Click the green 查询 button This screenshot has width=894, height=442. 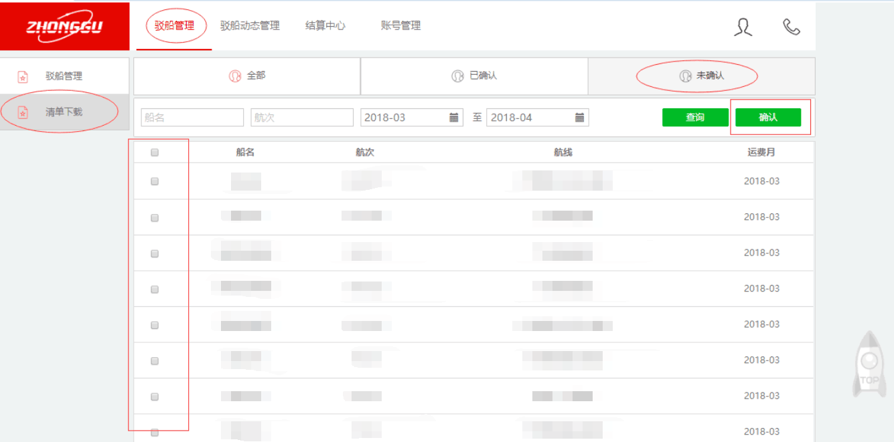[695, 118]
